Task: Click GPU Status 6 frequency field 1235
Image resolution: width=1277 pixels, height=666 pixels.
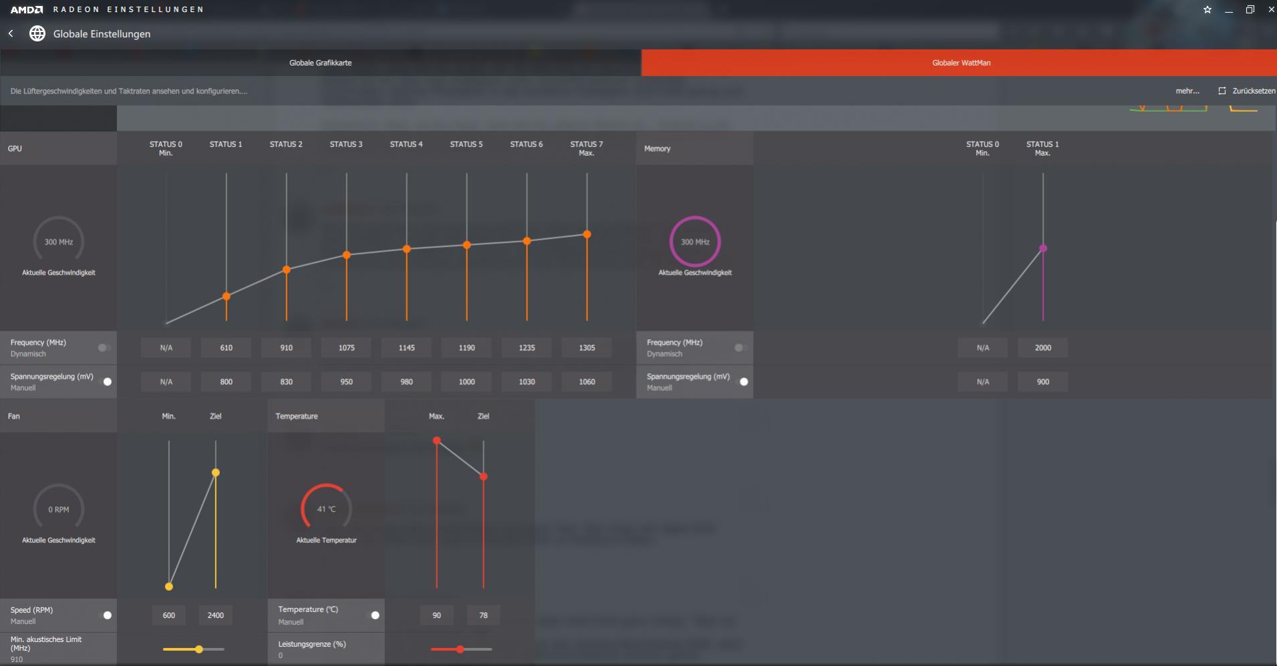Action: point(527,348)
